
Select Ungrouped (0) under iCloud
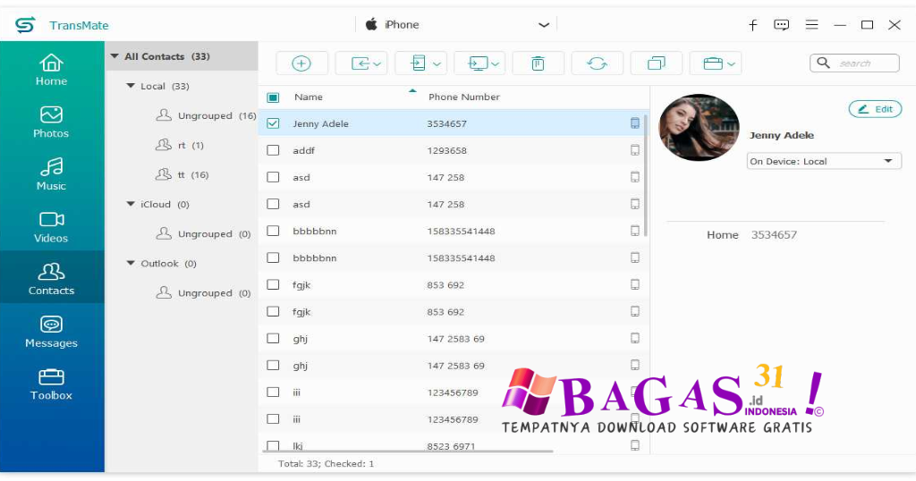[203, 233]
